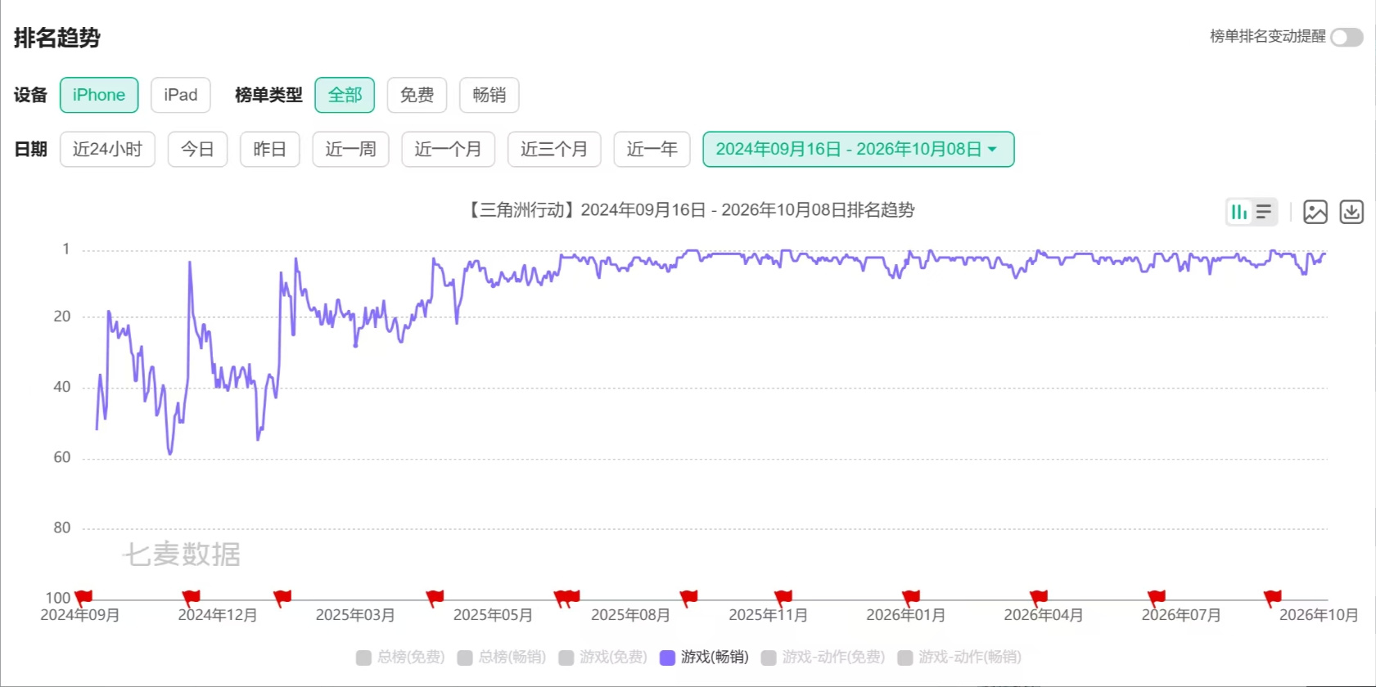The image size is (1376, 687).
Task: Click the 总榜(免费) gray color swatch
Action: click(x=363, y=658)
